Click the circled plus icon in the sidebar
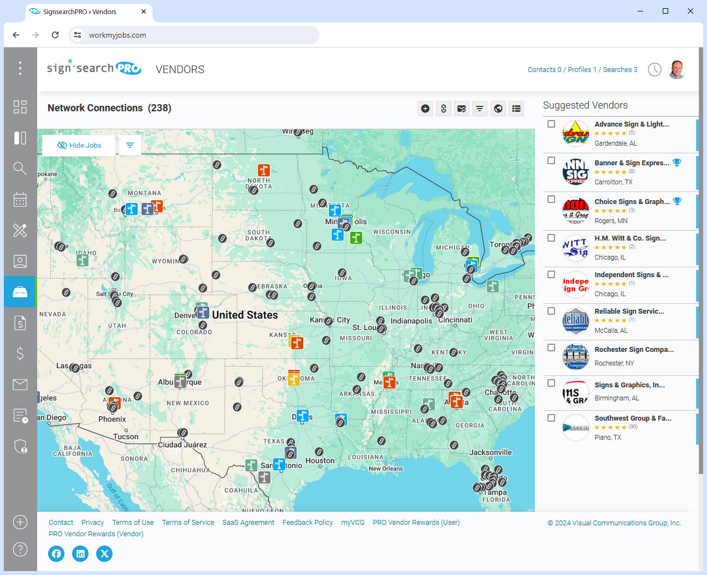 click(x=20, y=522)
